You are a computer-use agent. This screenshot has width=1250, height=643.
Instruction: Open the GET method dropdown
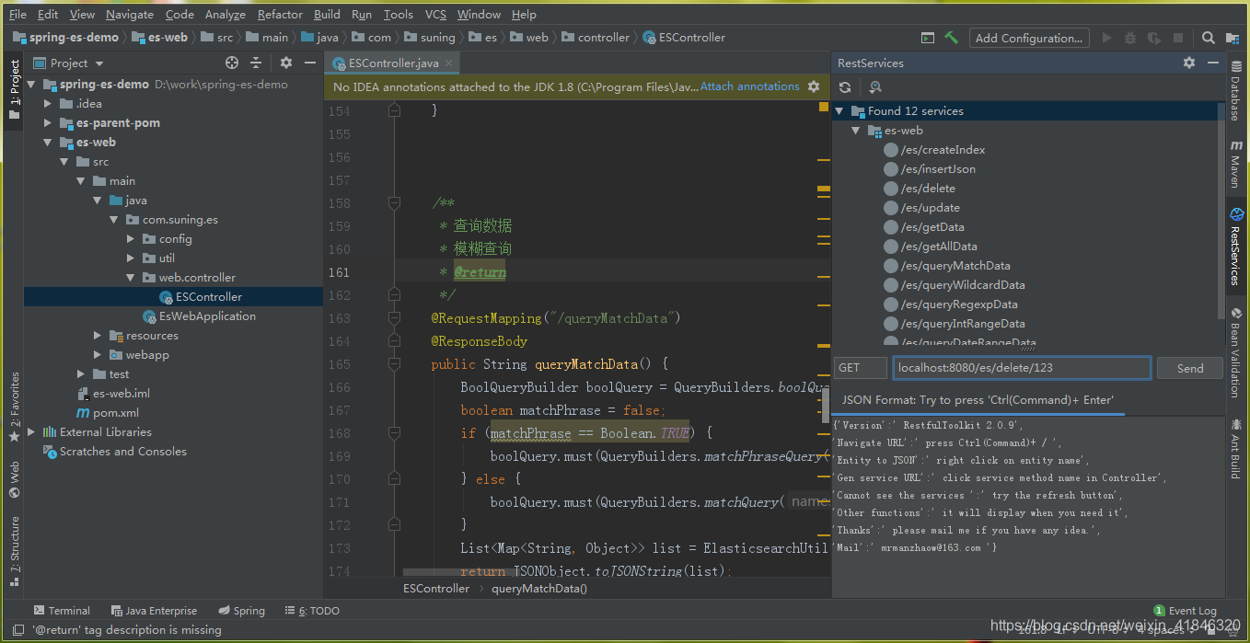tap(860, 368)
